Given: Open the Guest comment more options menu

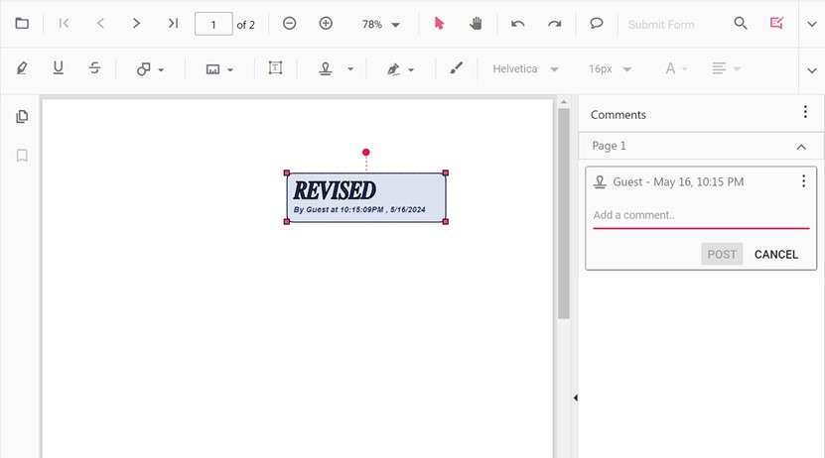Looking at the screenshot, I should pyautogui.click(x=803, y=181).
